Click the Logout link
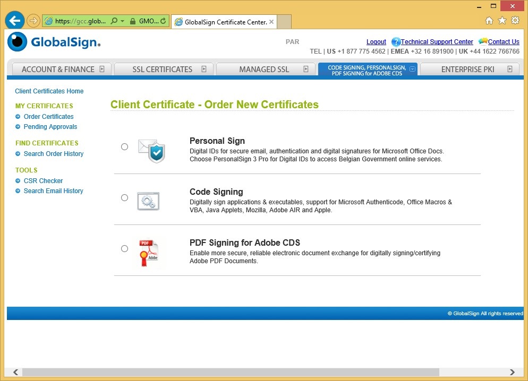This screenshot has height=381, width=528. pyautogui.click(x=376, y=42)
